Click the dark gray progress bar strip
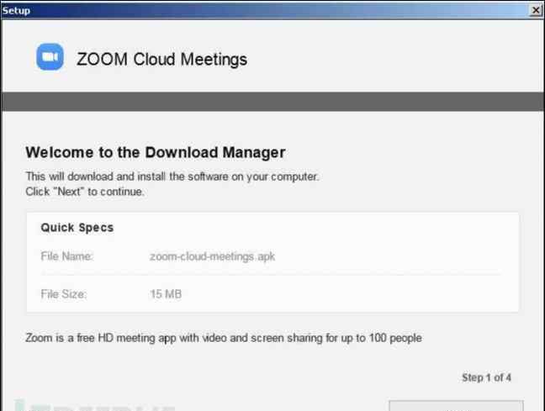545x411 pixels. pos(272,102)
